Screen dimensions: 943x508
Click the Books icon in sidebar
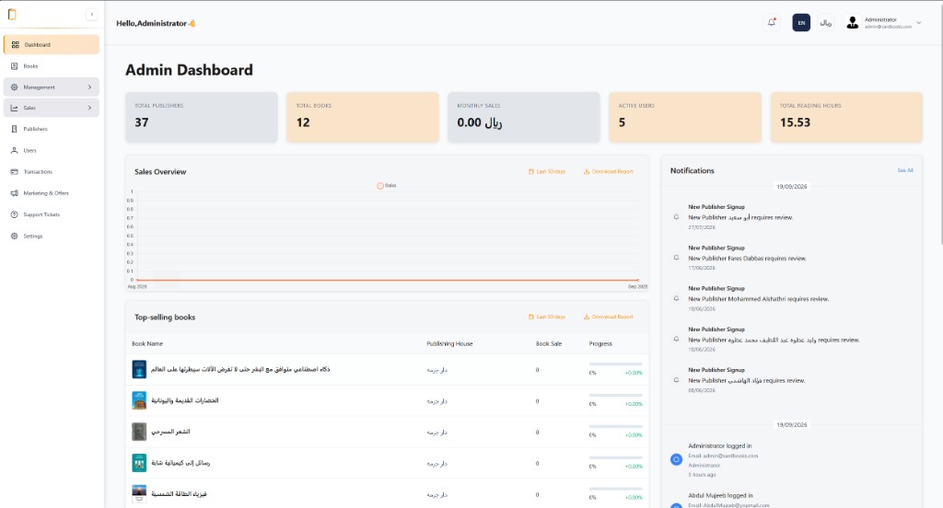(15, 66)
